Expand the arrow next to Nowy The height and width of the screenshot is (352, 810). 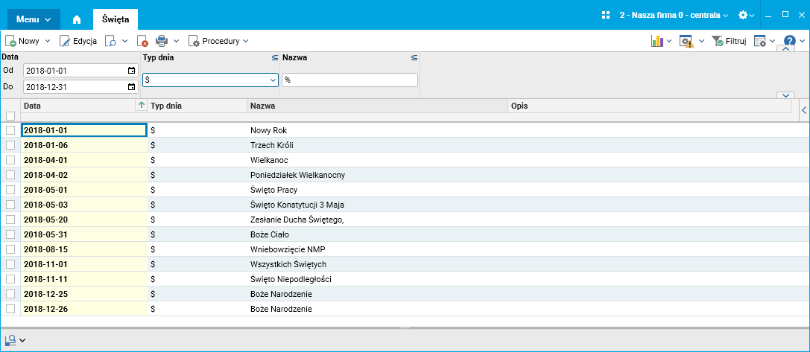point(48,41)
